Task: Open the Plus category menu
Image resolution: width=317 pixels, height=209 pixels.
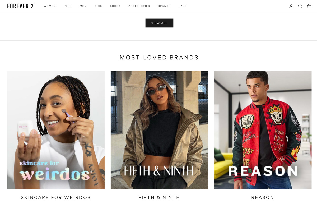Action: 68,6
